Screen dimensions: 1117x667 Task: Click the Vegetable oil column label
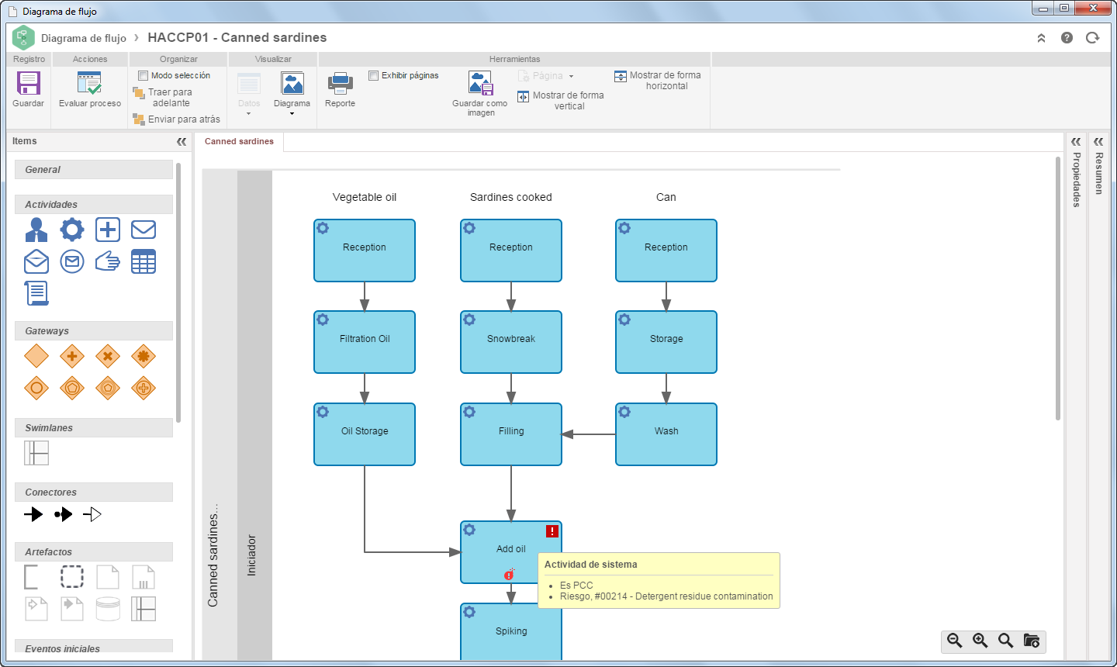click(365, 197)
